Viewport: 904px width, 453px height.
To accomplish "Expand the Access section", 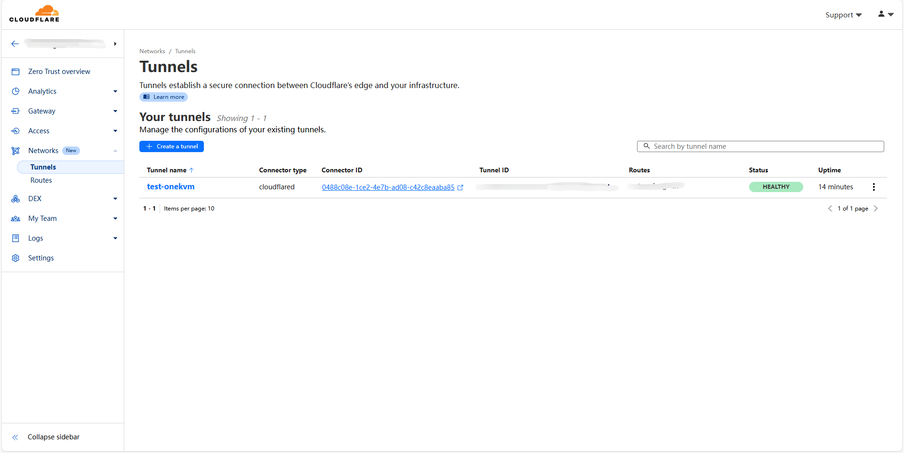I will click(115, 131).
